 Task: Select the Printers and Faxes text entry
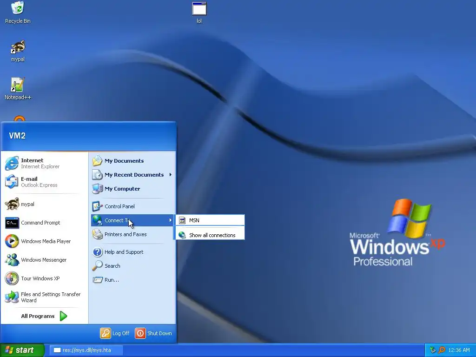[x=126, y=234]
